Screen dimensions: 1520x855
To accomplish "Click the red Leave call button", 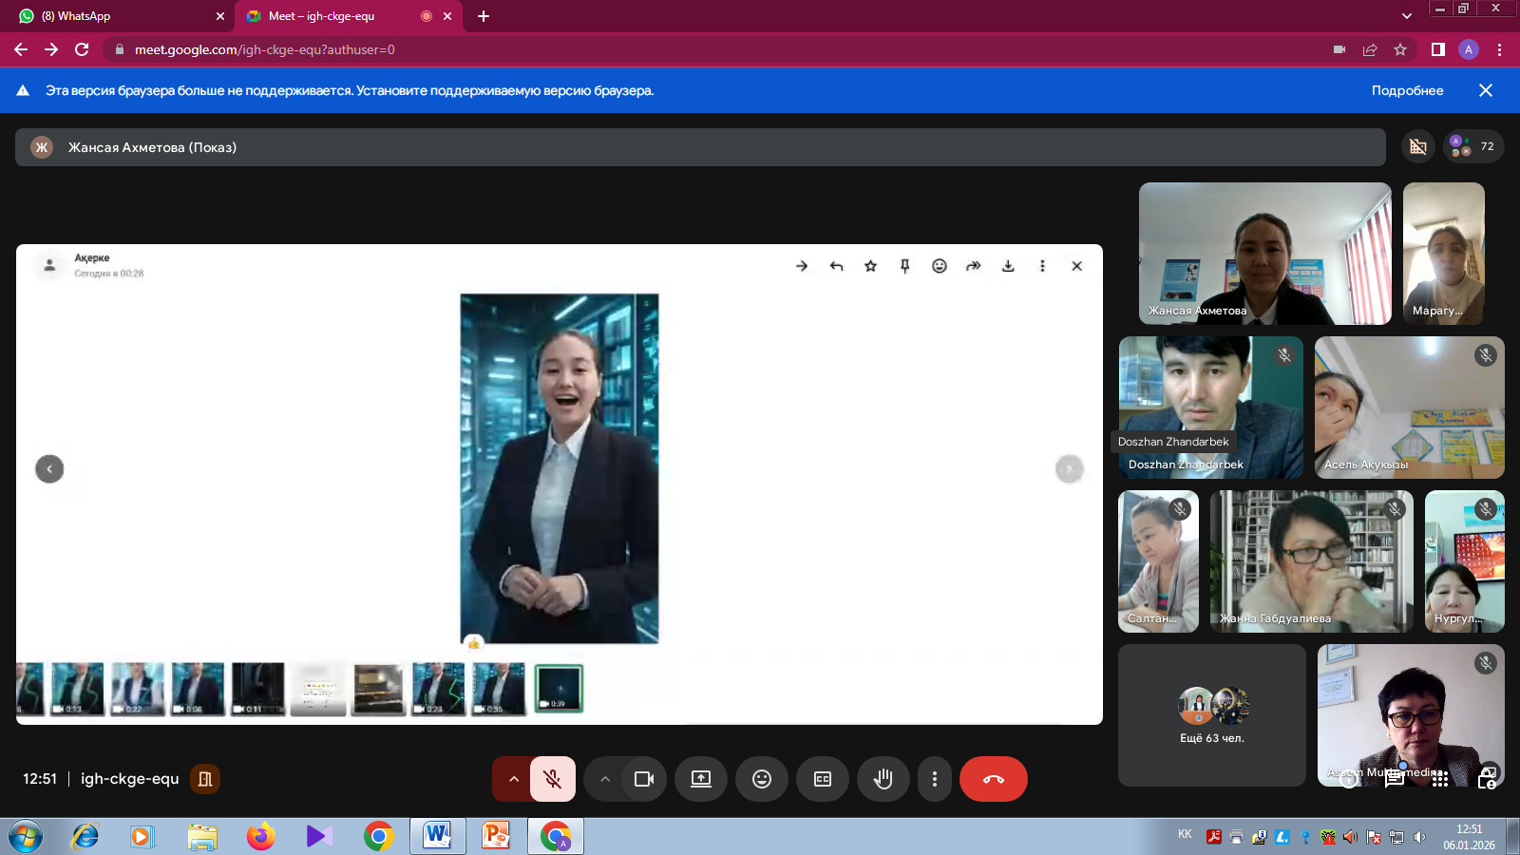I will [x=993, y=779].
